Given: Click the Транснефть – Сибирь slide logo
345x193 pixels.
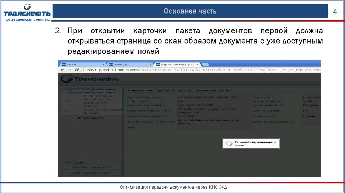Looking at the screenshot, I should tap(27, 12).
